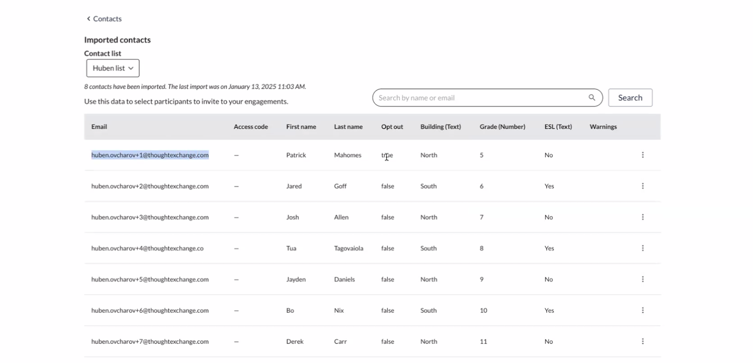Open options menu for Jayden Daniels row
Image resolution: width=753 pixels, height=363 pixels.
tap(642, 279)
